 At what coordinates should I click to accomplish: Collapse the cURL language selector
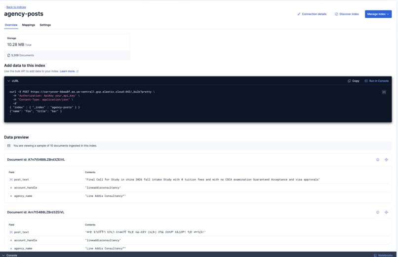click(9, 81)
